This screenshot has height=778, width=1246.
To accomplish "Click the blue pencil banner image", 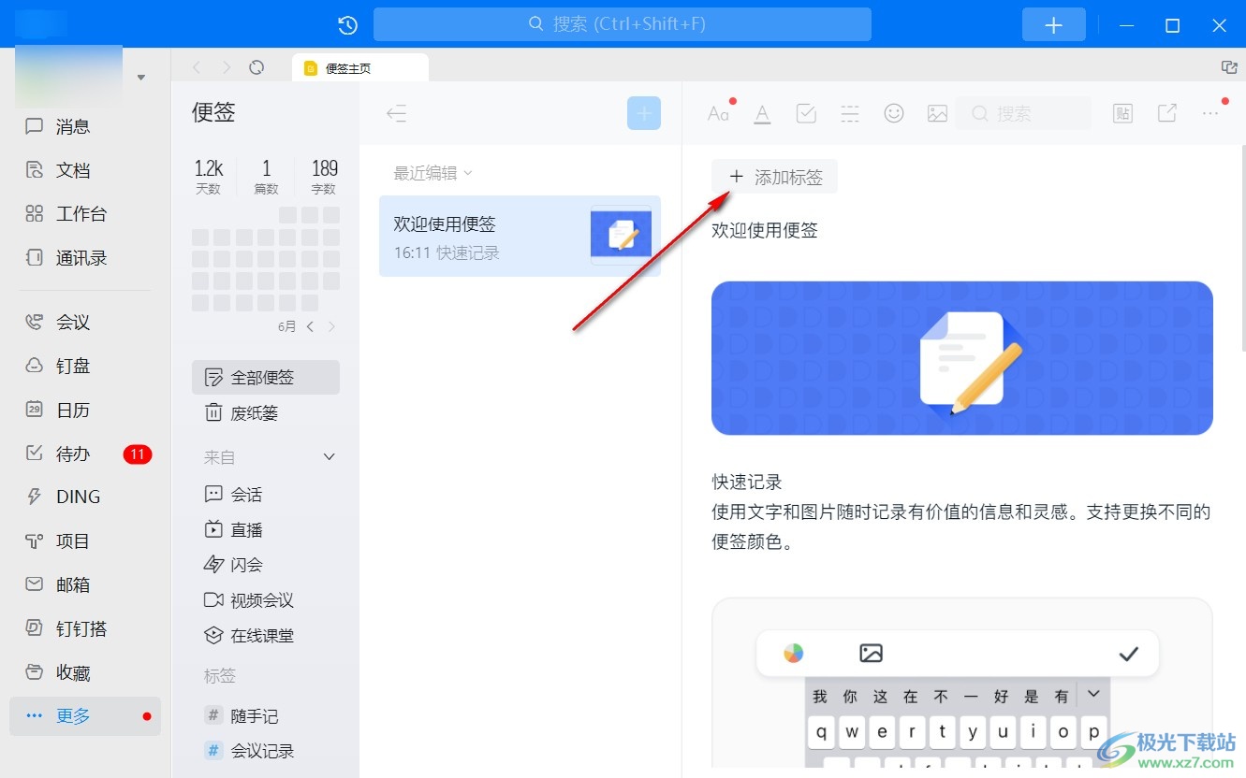I will click(x=962, y=358).
